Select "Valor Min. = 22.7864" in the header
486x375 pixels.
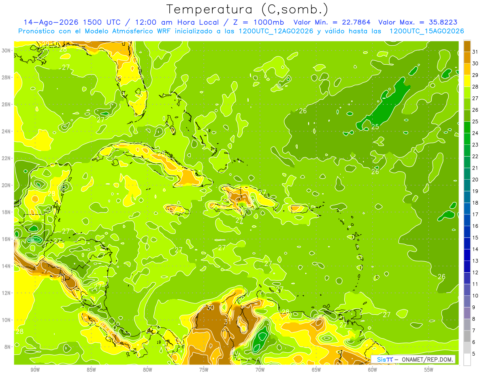[x=331, y=22]
